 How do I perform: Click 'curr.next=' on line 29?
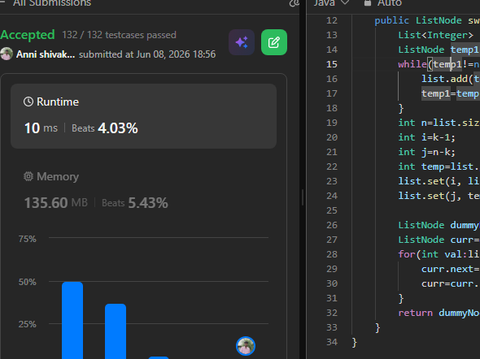click(451, 269)
